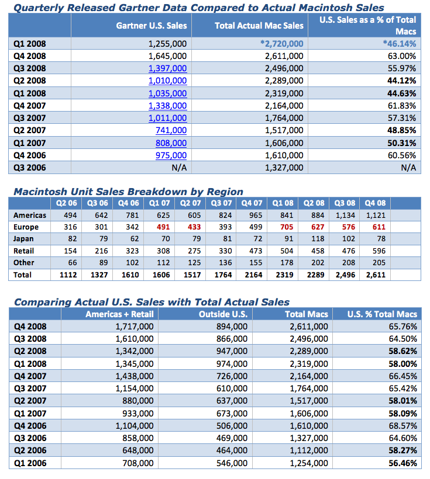The image size is (430, 479).
Task: Select the 1,134 Americas value
Action: 346,216
